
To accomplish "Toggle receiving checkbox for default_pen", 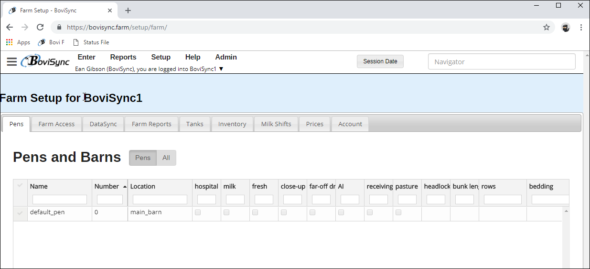I will (x=370, y=212).
